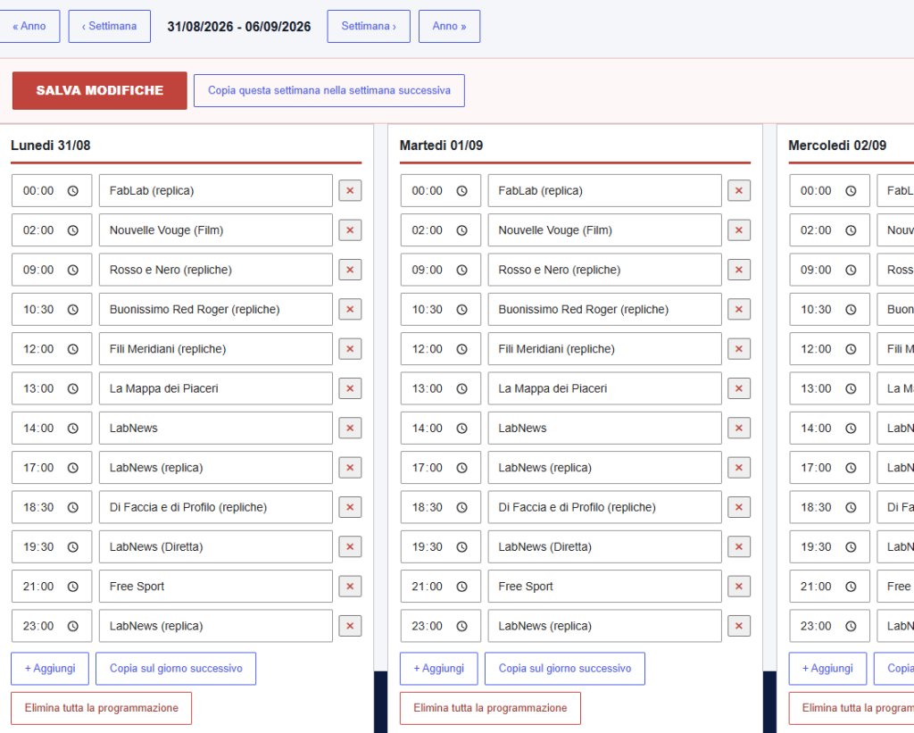Remove Tuesday's 23:00 LabNews (replica) entry
Image resolution: width=914 pixels, height=733 pixels.
(x=738, y=626)
